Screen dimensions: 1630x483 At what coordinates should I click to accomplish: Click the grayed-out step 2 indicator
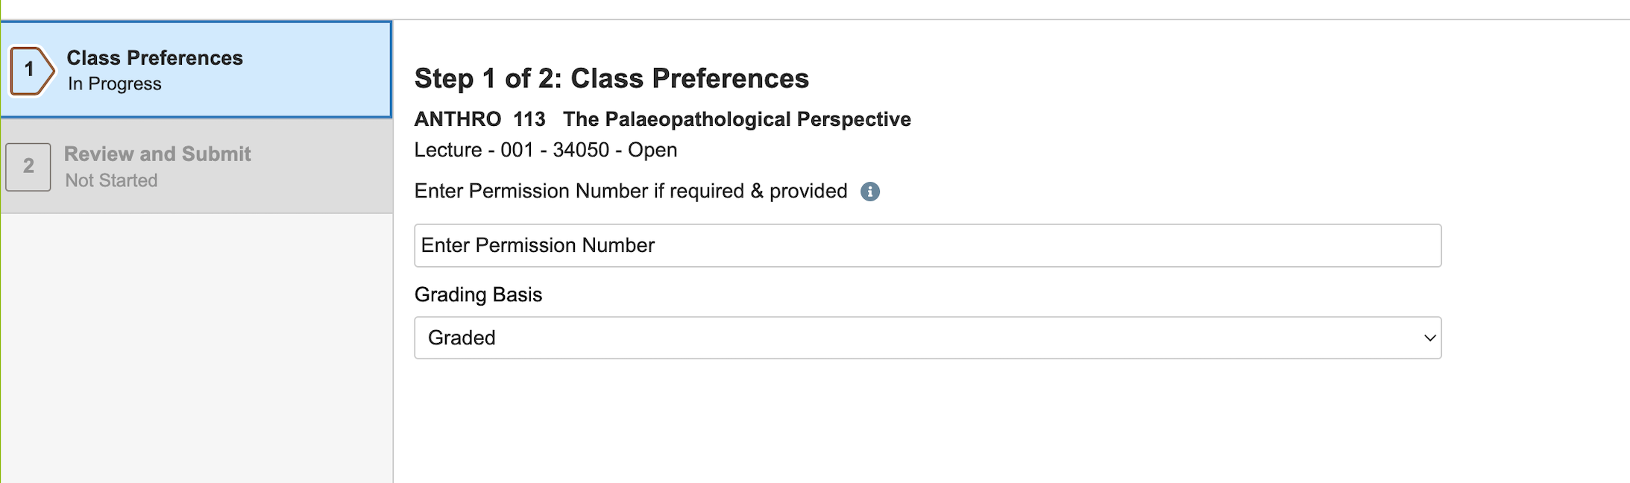30,166
